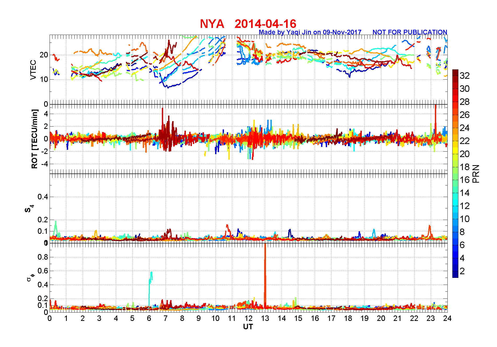
Task: Click the VTEC axis tick label 10
Action: (44, 79)
